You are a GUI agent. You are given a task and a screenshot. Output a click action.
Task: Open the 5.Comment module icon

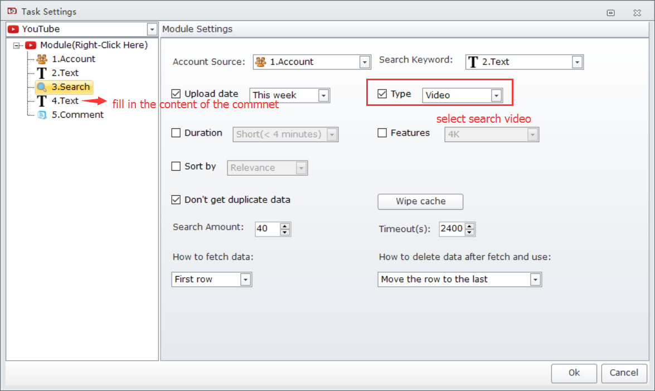42,115
